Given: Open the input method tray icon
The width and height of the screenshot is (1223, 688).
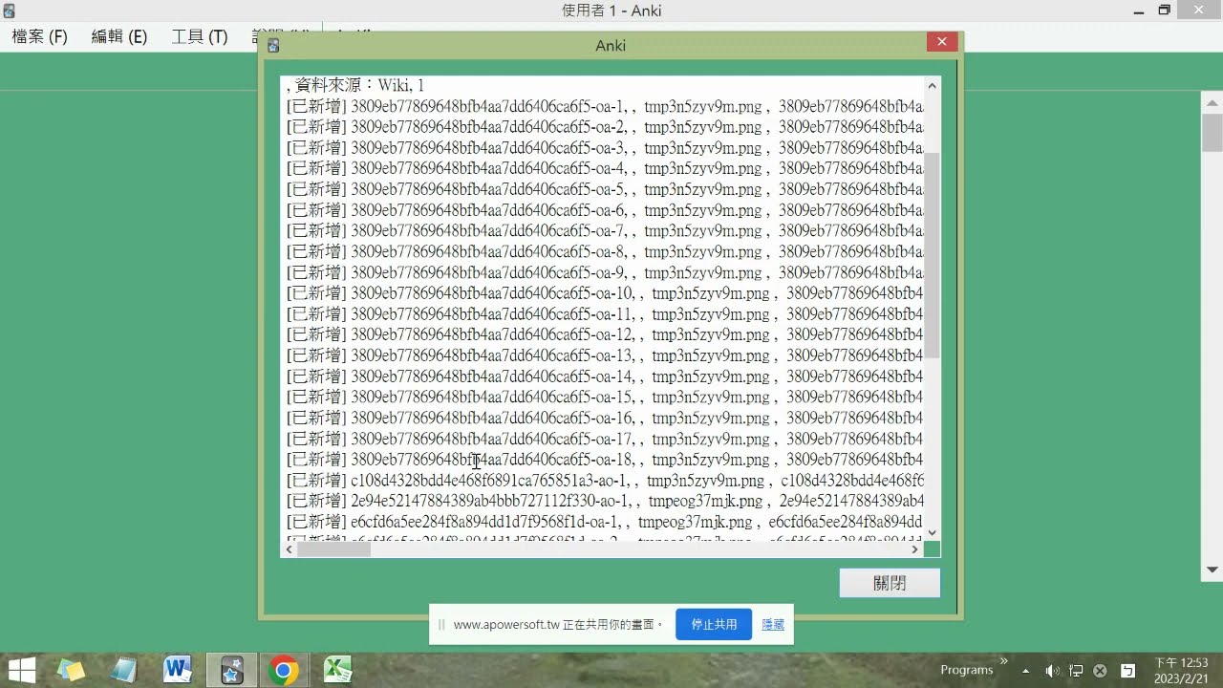Looking at the screenshot, I should (1127, 671).
